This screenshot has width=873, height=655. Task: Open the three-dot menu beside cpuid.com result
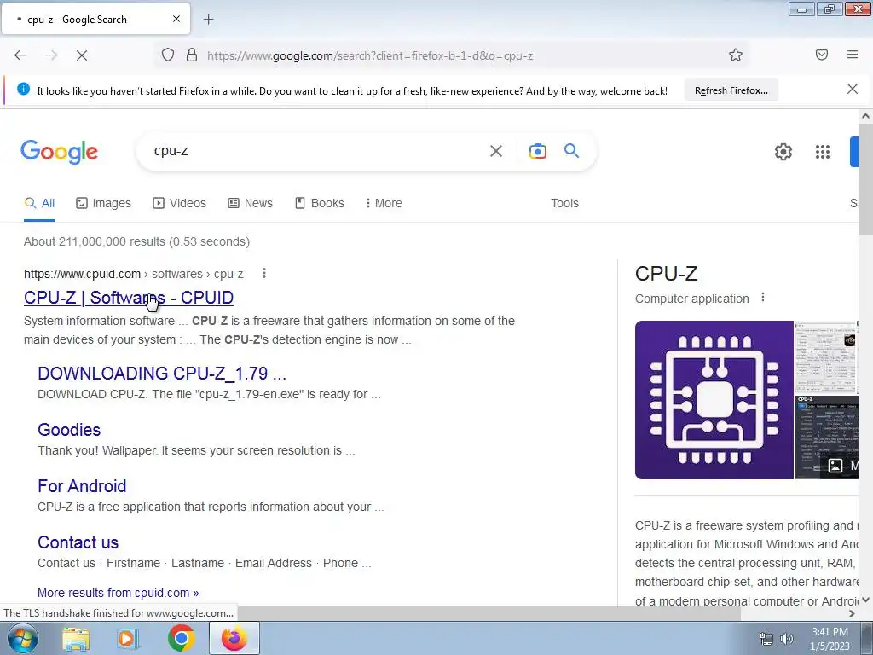pyautogui.click(x=264, y=273)
